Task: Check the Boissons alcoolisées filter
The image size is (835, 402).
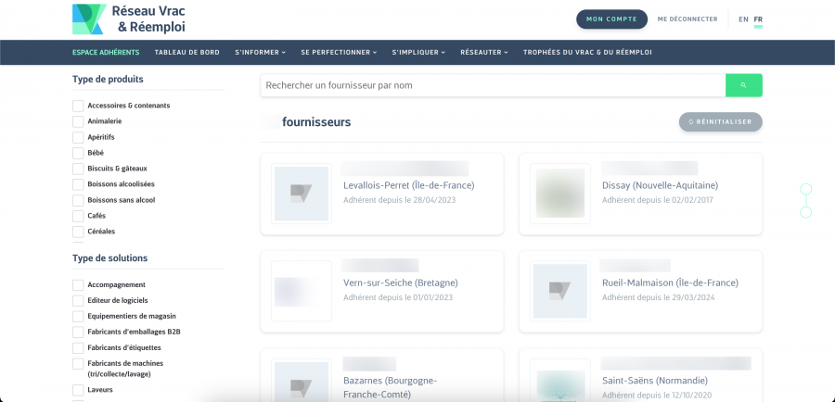Action: [x=78, y=184]
